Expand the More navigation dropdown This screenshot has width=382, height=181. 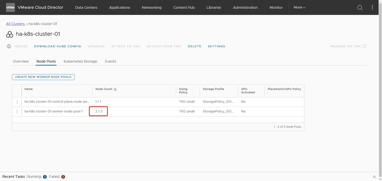click(x=299, y=7)
